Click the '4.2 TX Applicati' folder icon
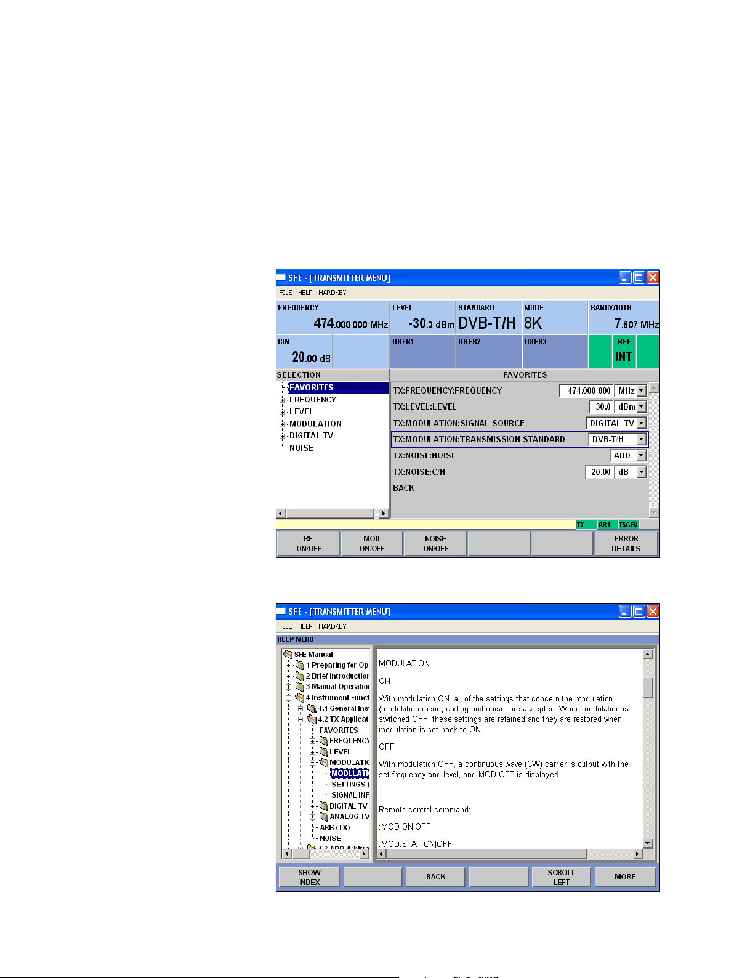 tap(312, 719)
